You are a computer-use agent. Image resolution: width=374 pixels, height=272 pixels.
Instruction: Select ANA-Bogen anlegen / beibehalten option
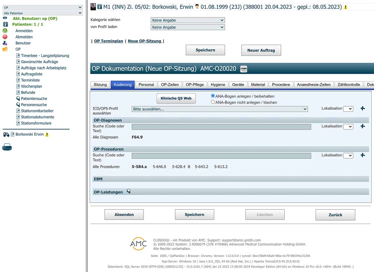click(x=213, y=96)
